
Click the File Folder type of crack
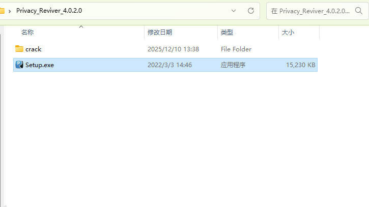(x=236, y=49)
